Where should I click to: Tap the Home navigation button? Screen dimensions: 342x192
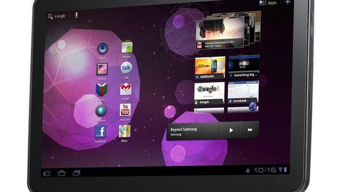tap(61, 173)
